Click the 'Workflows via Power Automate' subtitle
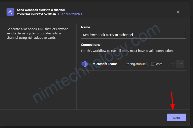The image size is (193, 128). (37, 14)
